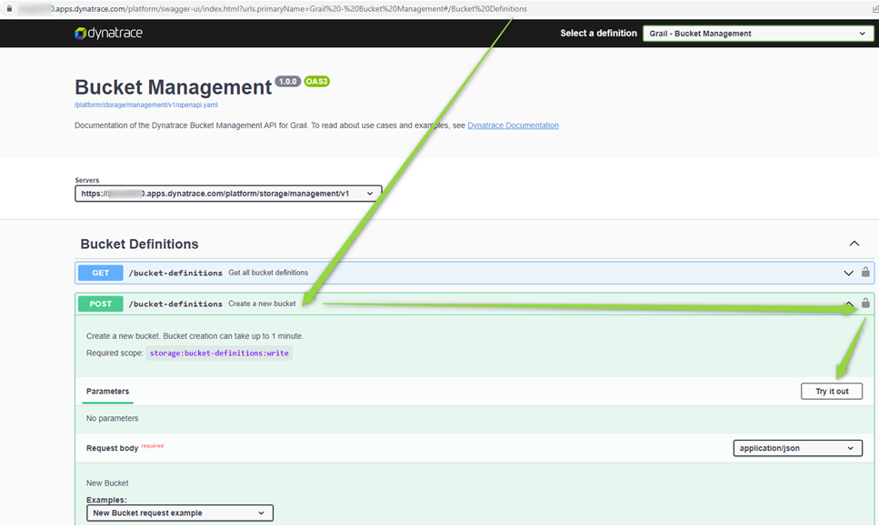Image resolution: width=879 pixels, height=528 pixels.
Task: Click the storage:bucket-definitions:write scope text
Action: pos(219,354)
